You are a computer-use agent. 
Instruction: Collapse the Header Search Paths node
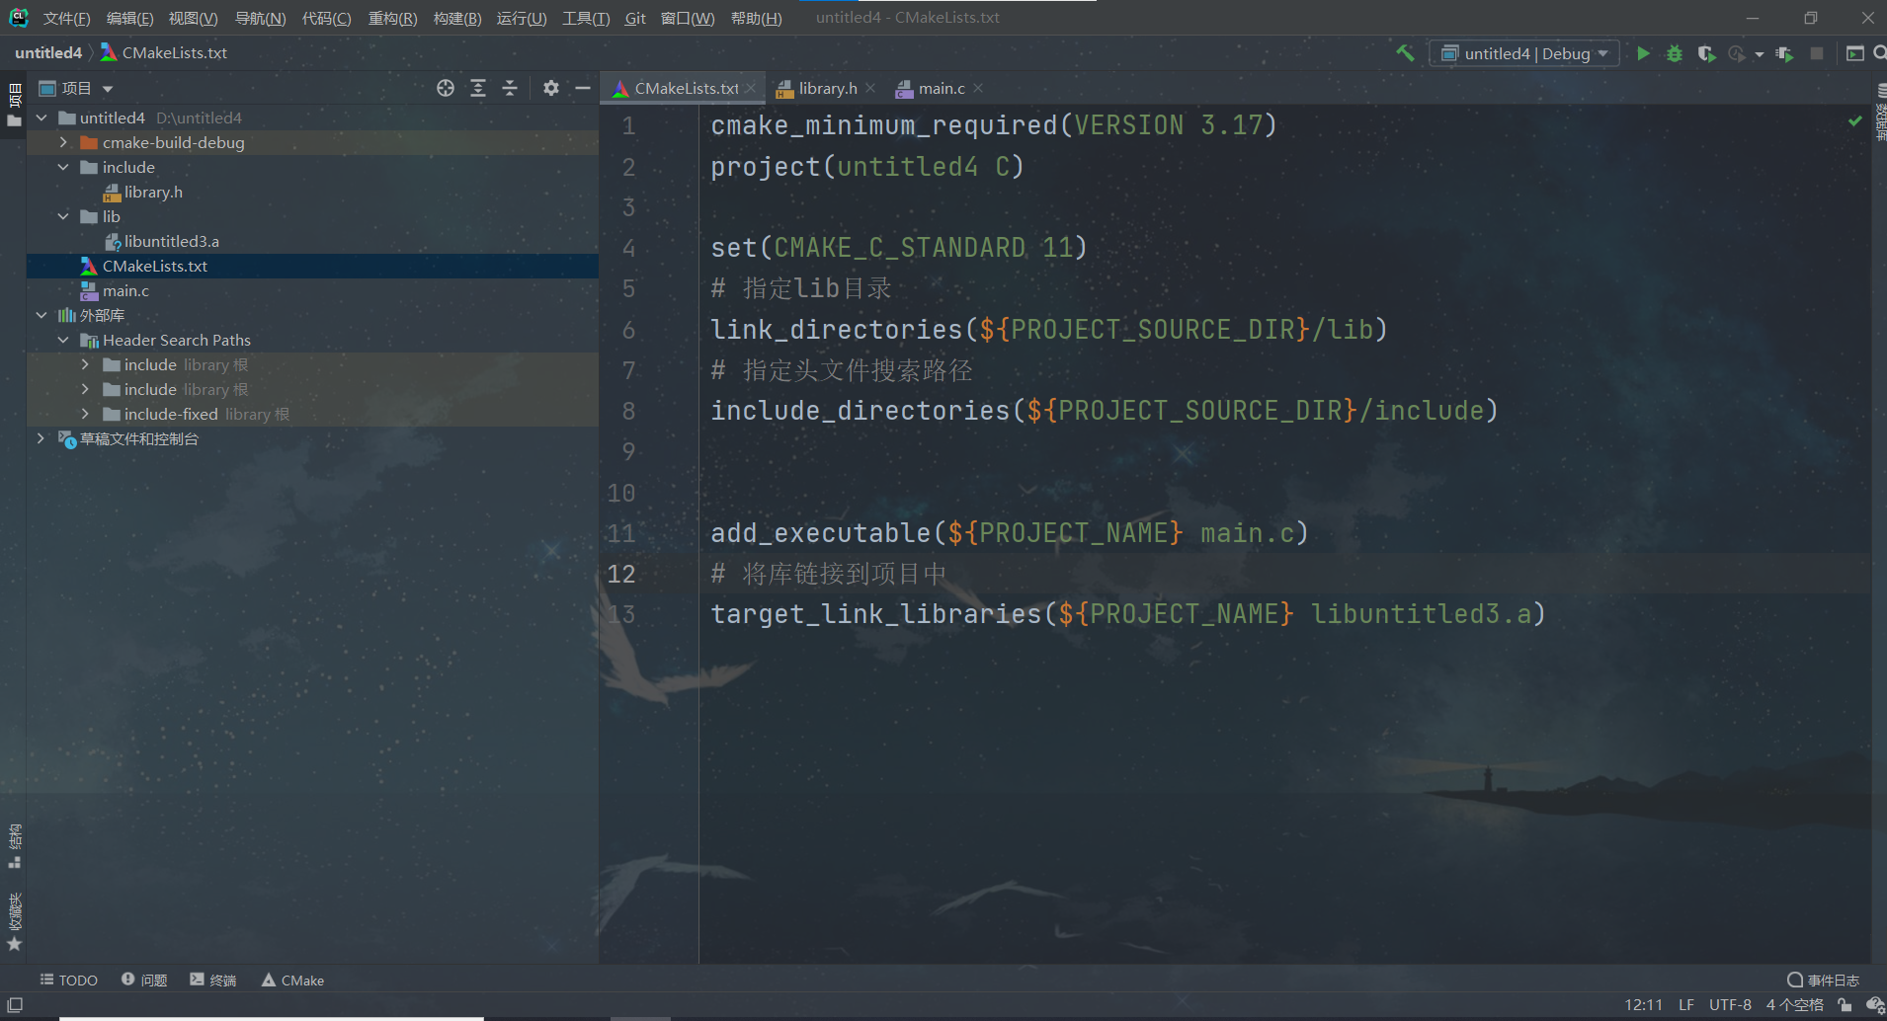tap(62, 340)
